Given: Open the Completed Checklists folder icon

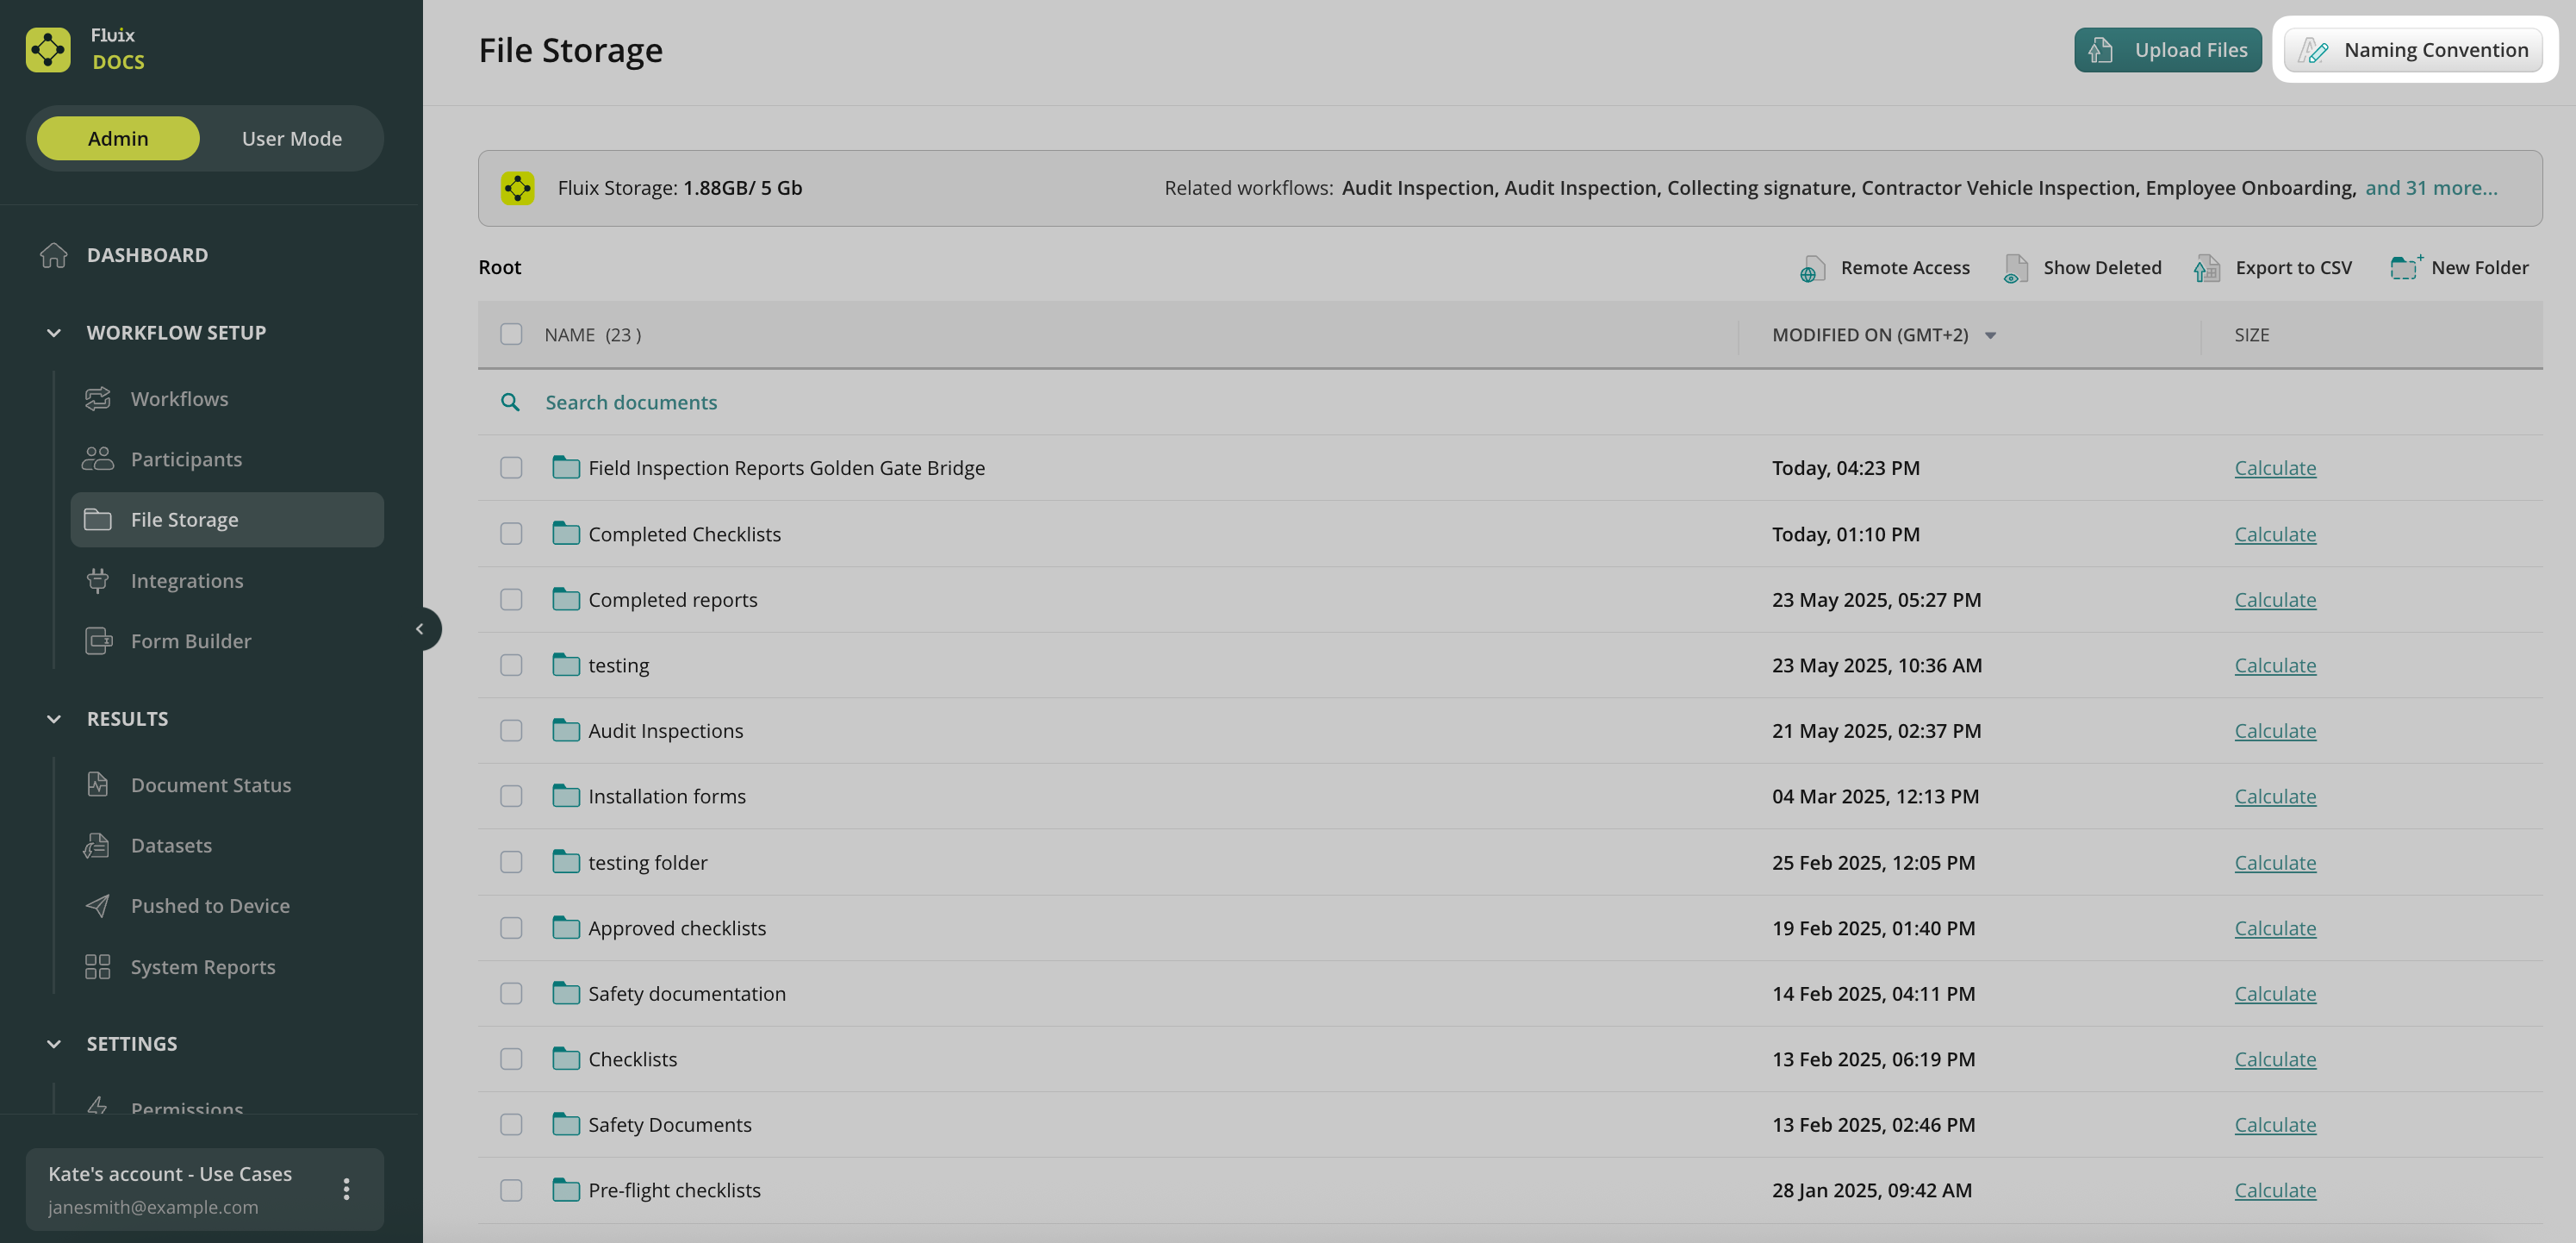Looking at the screenshot, I should coord(566,534).
